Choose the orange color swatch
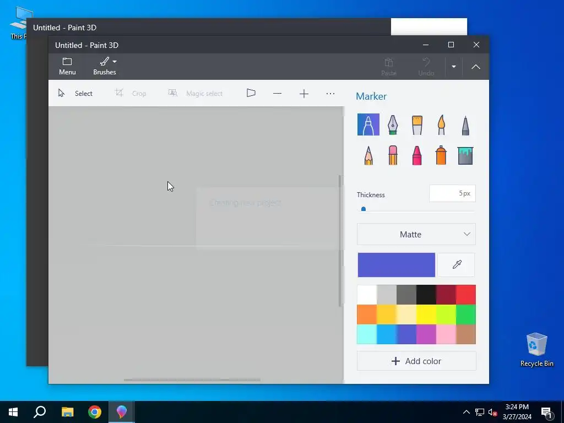The width and height of the screenshot is (564, 423). coord(367,314)
